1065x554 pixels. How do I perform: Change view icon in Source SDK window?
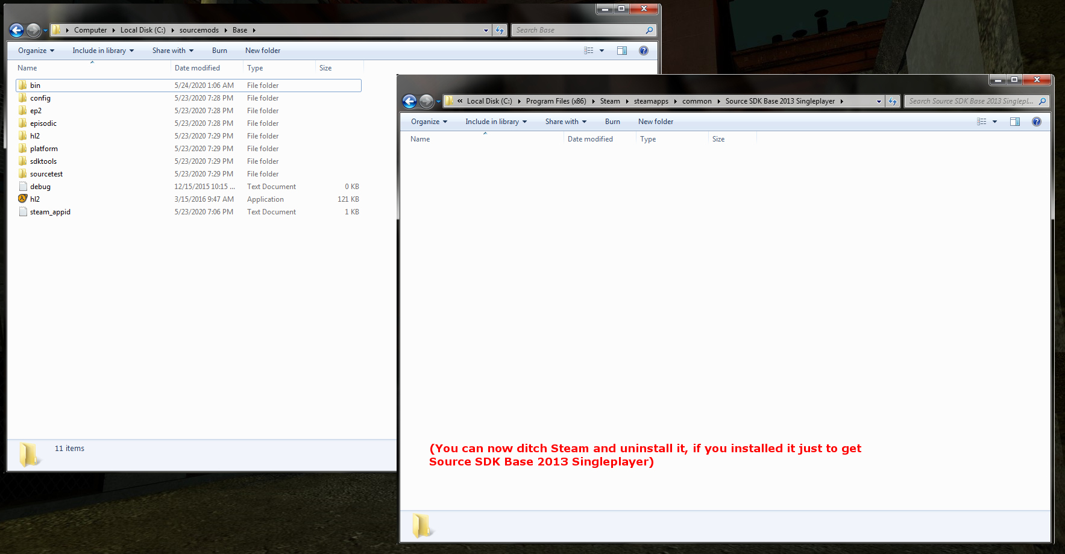(x=982, y=122)
